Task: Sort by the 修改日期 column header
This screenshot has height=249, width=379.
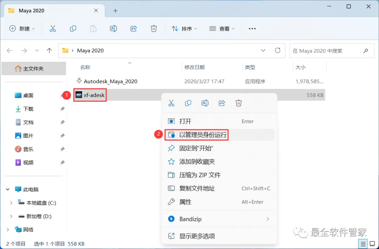Action: [194, 67]
